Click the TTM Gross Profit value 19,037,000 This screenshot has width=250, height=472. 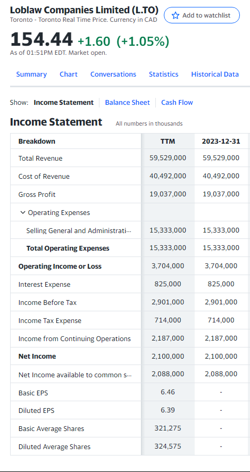coord(168,194)
